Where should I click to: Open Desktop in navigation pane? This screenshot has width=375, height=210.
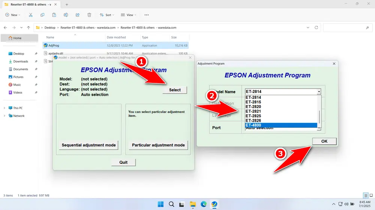19,54
